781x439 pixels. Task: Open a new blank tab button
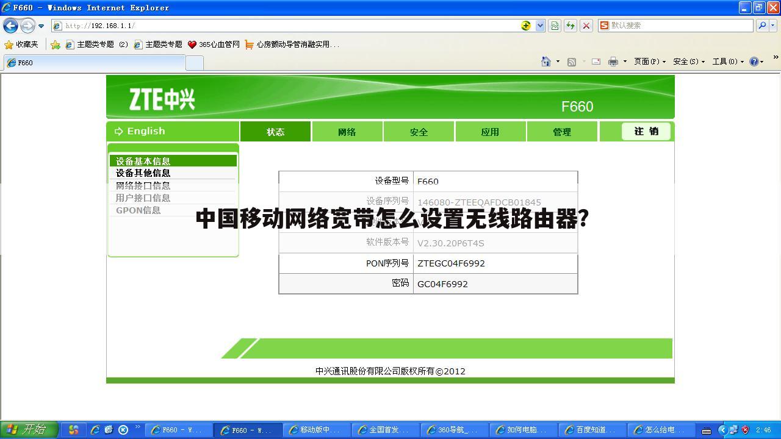coord(194,63)
